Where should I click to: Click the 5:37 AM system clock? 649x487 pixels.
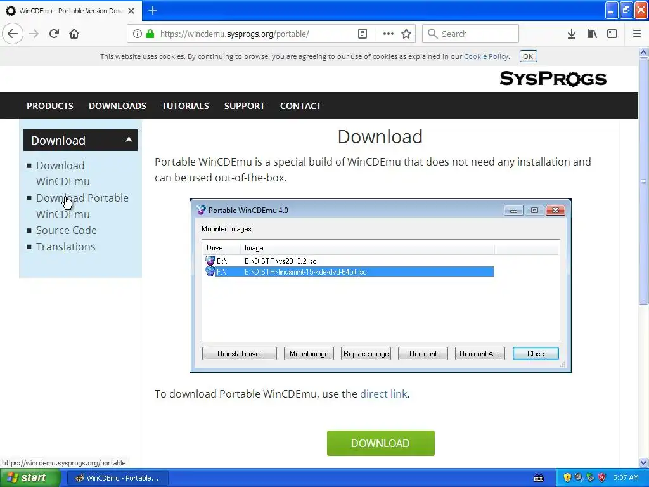pos(626,477)
